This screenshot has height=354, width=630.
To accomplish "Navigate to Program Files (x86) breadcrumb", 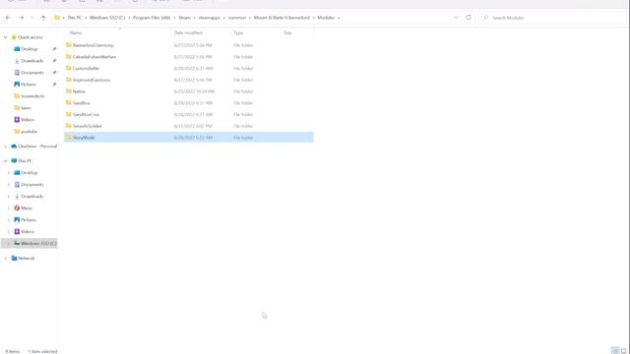I will coord(152,18).
